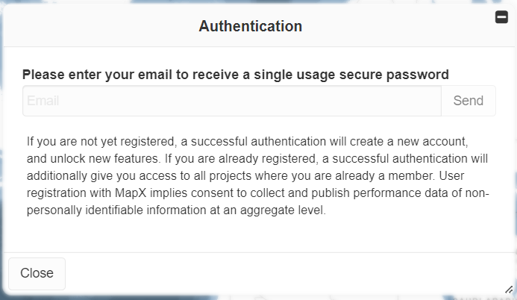Click inside the Email placeholder box
The height and width of the screenshot is (300, 517).
click(231, 101)
